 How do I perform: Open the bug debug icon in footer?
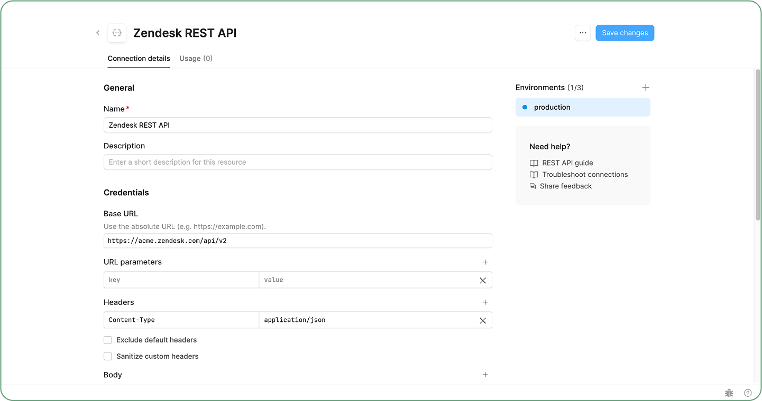pyautogui.click(x=729, y=393)
